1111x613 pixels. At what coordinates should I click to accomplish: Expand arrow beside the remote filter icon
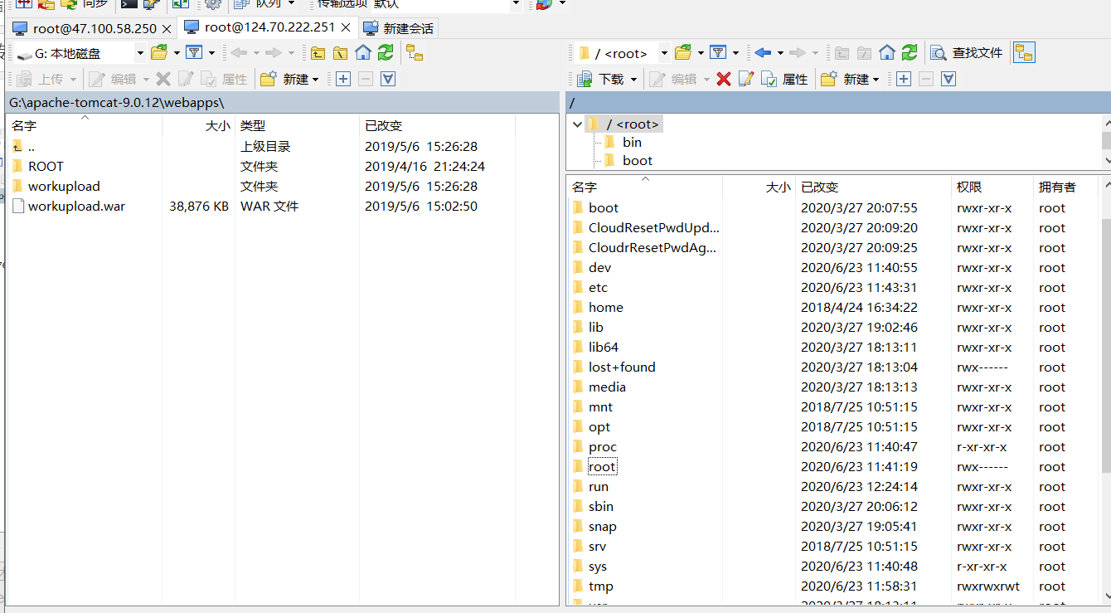[735, 53]
